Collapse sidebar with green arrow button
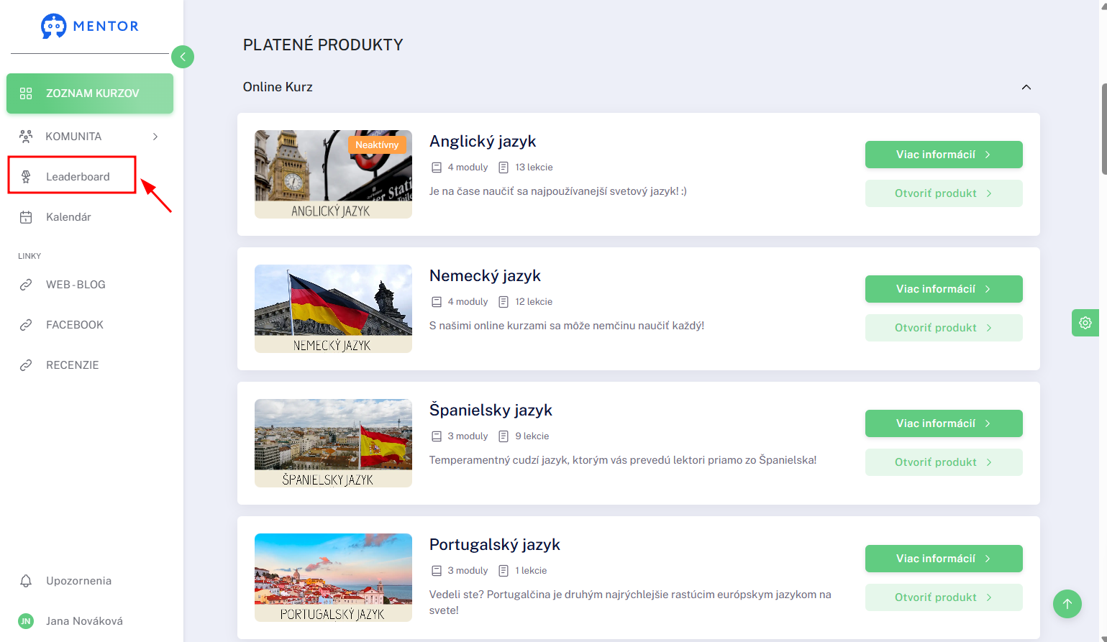The width and height of the screenshot is (1107, 642). pyautogui.click(x=183, y=57)
